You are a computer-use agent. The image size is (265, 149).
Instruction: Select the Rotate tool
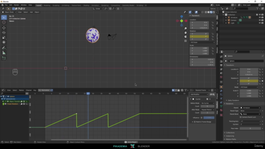tap(4, 33)
